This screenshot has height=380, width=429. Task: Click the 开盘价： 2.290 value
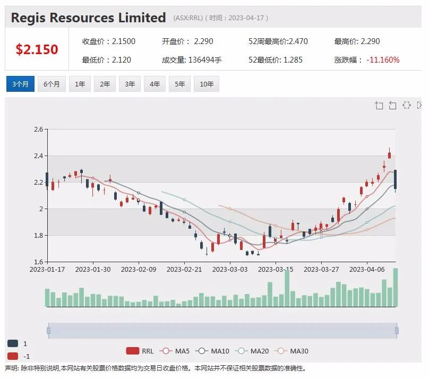tap(187, 41)
